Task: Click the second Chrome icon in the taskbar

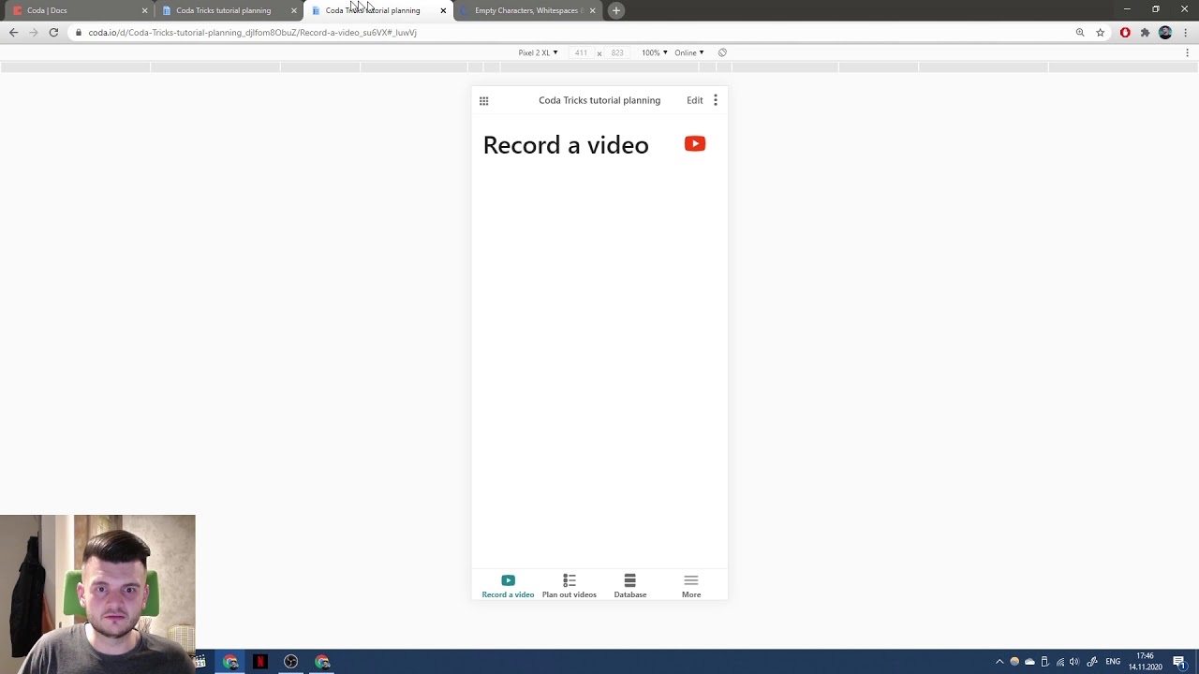Action: 322,662
